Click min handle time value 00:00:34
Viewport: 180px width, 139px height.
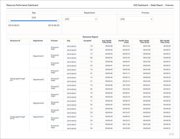pos(167,46)
